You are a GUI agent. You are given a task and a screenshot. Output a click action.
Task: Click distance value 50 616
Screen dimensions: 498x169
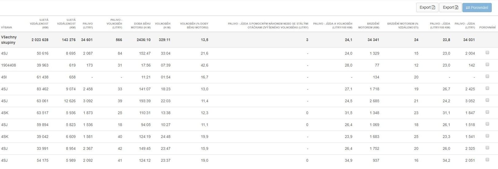coord(42,53)
